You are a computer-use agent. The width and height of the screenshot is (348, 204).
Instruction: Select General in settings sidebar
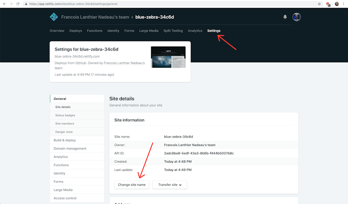[x=77, y=99]
